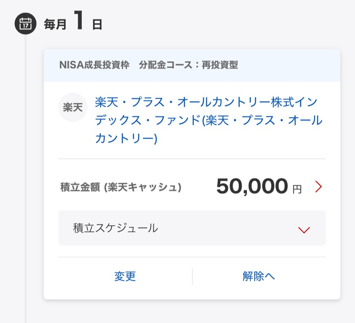Screen dimensions: 355x323
Task: Tap the 分配金コース:再投資型 text
Action: point(188,65)
